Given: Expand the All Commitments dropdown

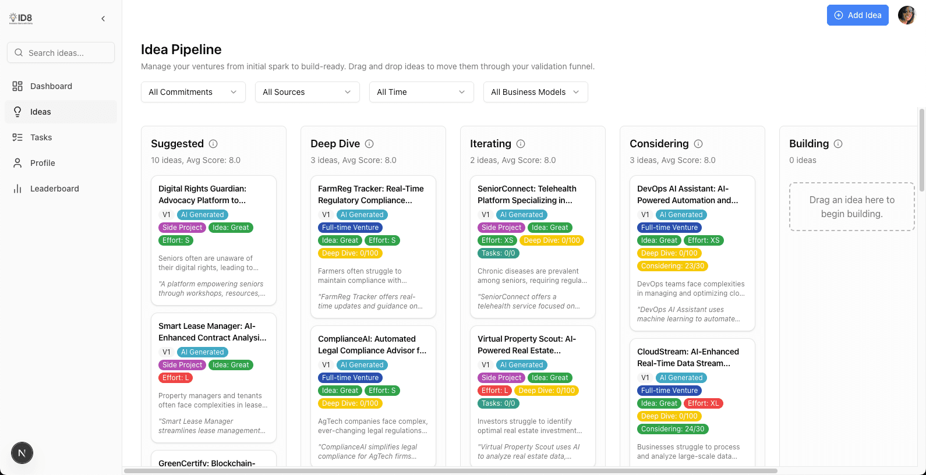Looking at the screenshot, I should (x=193, y=92).
